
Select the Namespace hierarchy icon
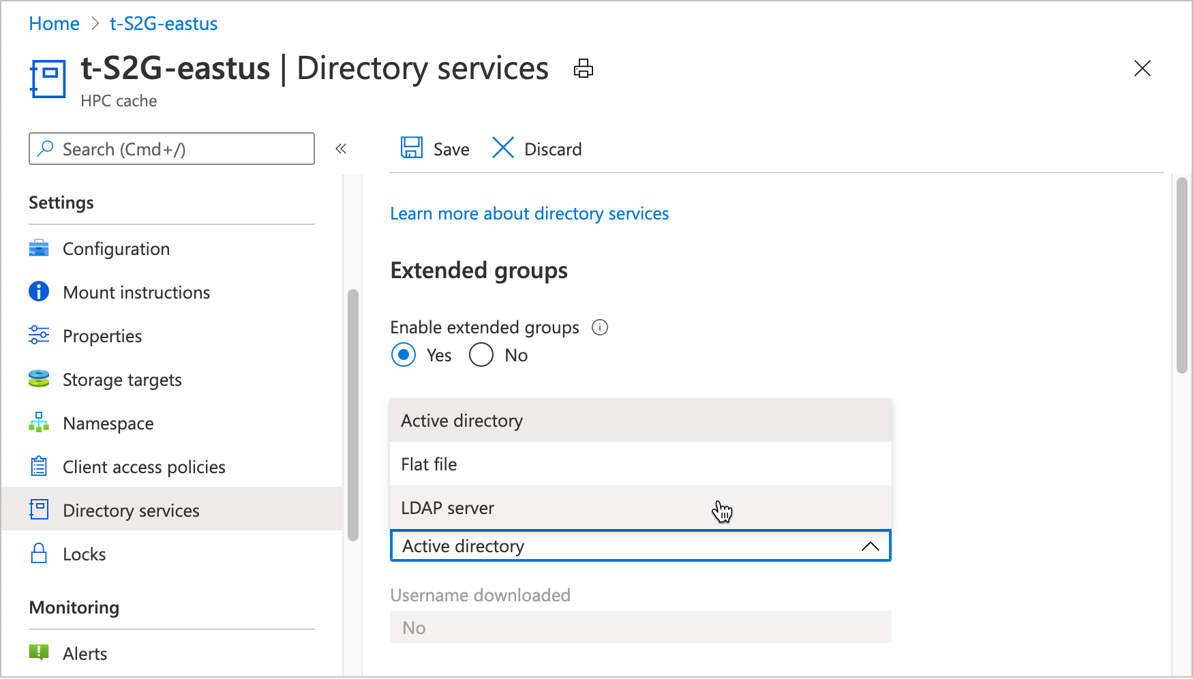pos(39,423)
